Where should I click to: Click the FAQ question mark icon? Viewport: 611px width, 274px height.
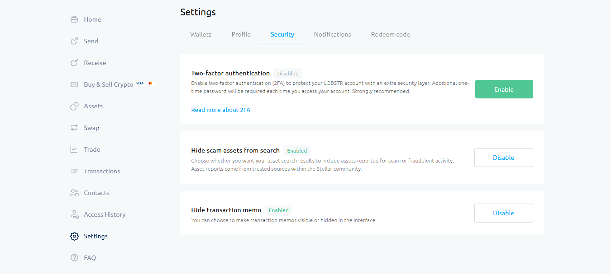[x=74, y=258]
